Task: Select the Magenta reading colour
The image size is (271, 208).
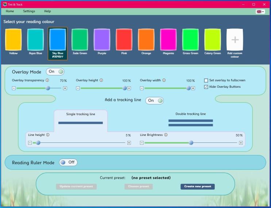Action: pos(169,40)
